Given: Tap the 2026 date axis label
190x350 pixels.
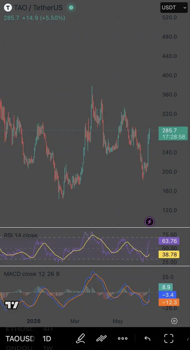Looking at the screenshot, I should click(33, 321).
